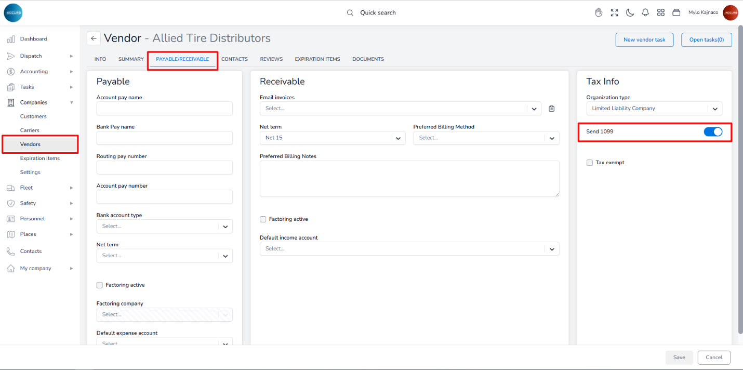Open the Bank account type dropdown
Image resolution: width=743 pixels, height=370 pixels.
164,227
